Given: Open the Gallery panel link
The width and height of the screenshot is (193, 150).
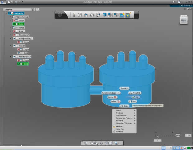Looking at the screenshot, I should [187, 5].
